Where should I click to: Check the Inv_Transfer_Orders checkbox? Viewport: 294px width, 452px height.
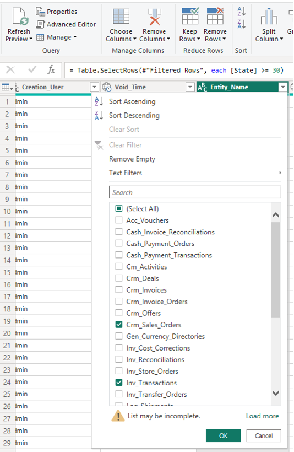coord(118,394)
